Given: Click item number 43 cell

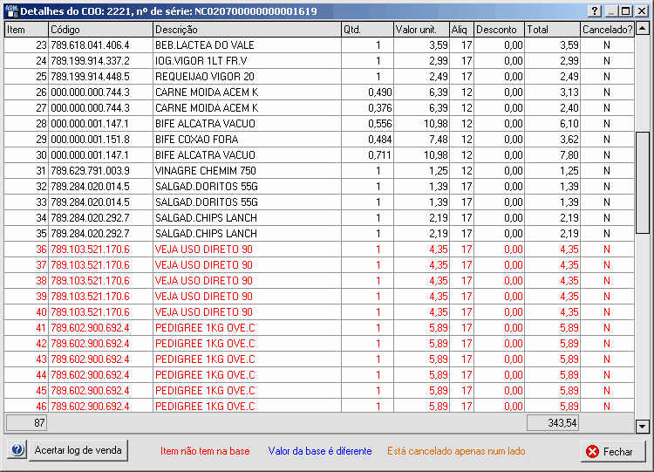Looking at the screenshot, I should point(26,359).
